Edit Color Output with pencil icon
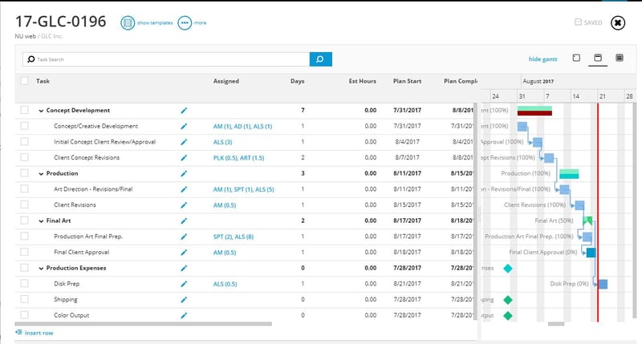This screenshot has height=344, width=642. 184,315
